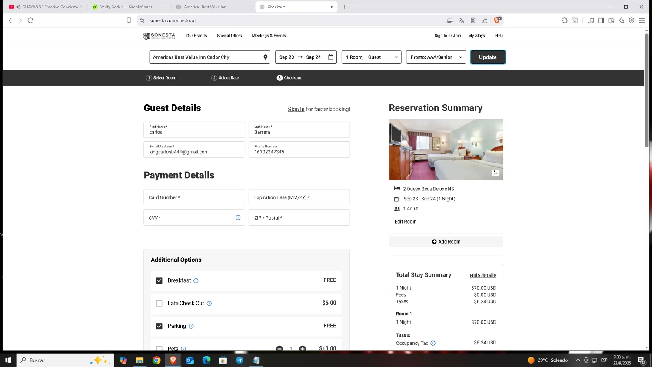
Task: Click the site settings icon beside the URL
Action: (142, 20)
